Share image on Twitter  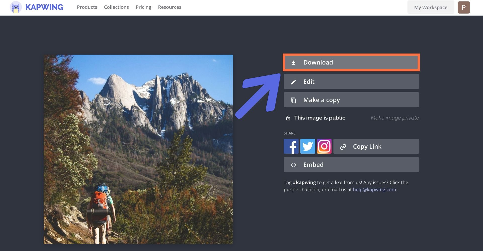(x=308, y=146)
